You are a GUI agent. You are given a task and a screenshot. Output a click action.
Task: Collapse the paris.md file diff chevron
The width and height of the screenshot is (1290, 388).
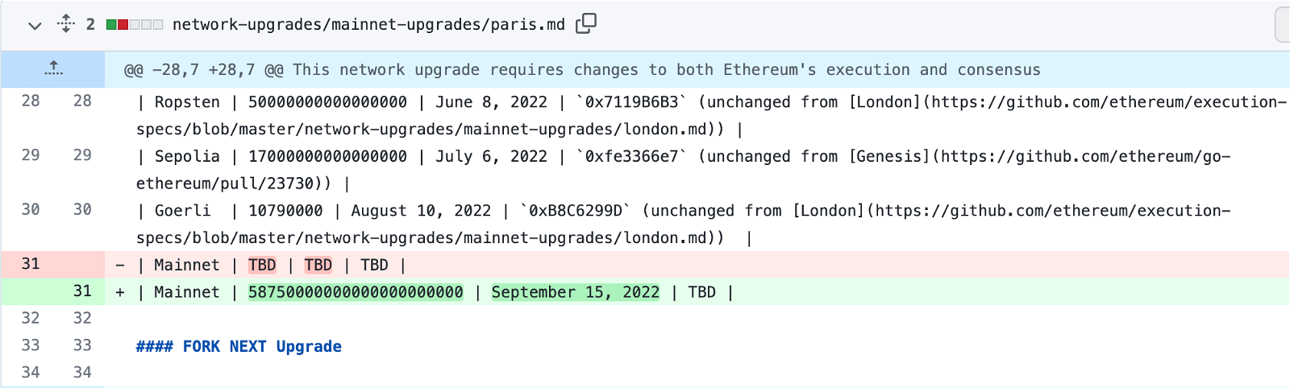pos(35,26)
